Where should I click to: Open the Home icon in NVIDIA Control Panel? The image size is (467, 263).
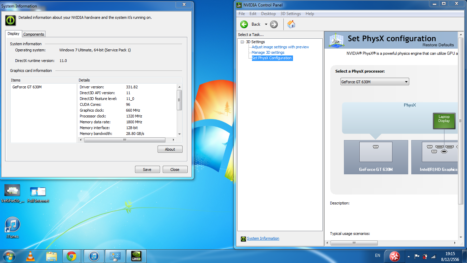coord(291,24)
